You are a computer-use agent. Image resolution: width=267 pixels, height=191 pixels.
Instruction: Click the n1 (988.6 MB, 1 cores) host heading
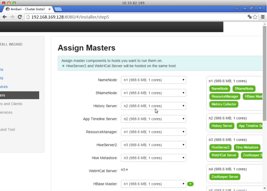click(228, 81)
